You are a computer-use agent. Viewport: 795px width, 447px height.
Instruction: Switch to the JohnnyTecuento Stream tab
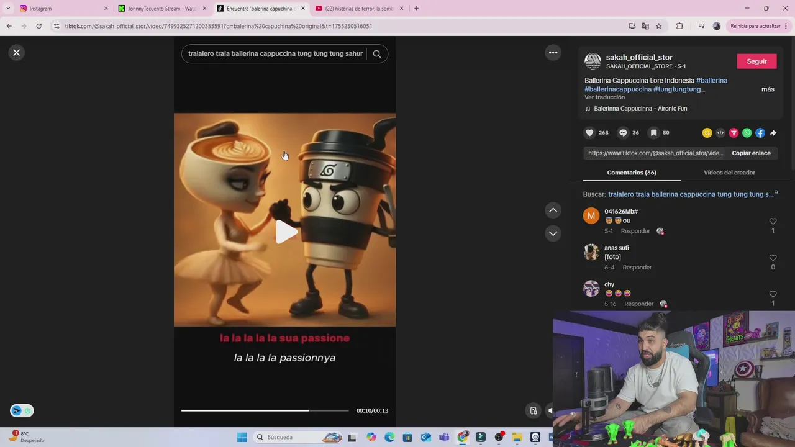[x=162, y=9]
